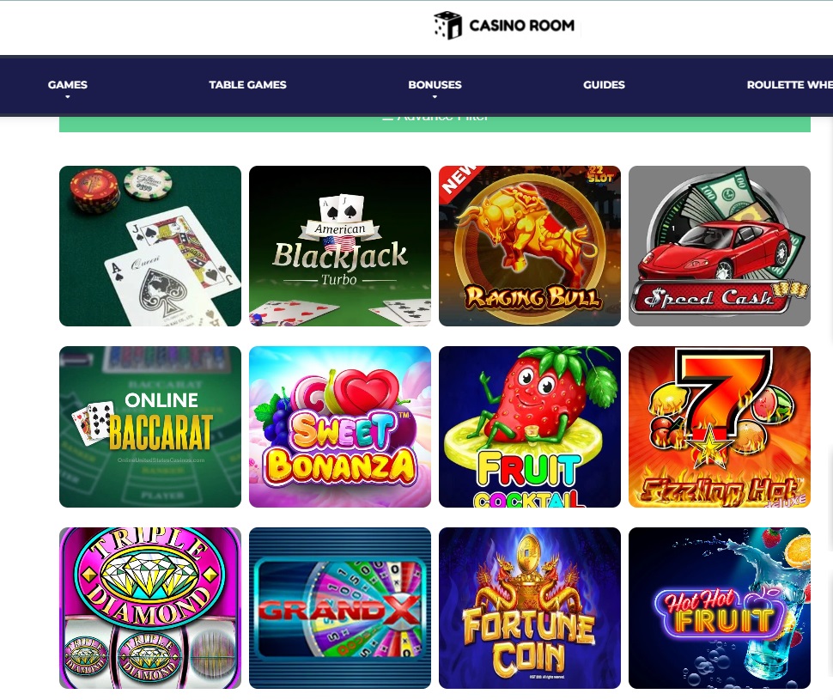
Task: Select the Online Baccarat game tile
Action: coord(150,427)
